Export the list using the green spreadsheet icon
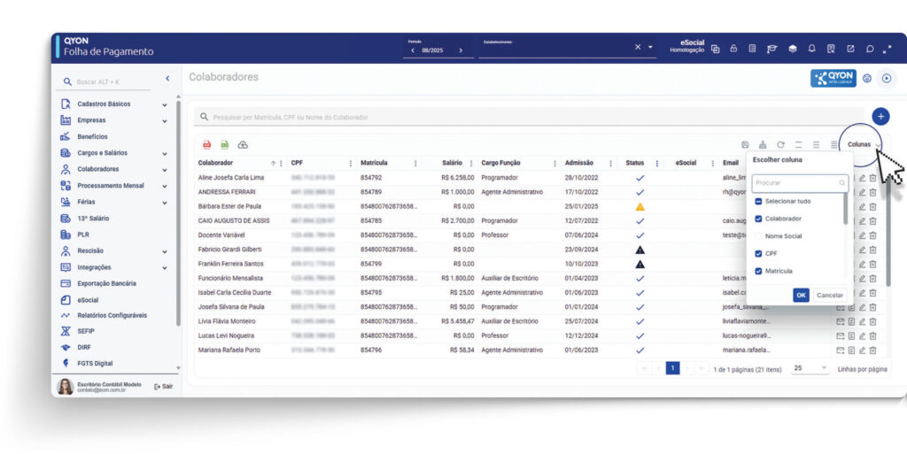This screenshot has height=454, width=907. point(225,144)
